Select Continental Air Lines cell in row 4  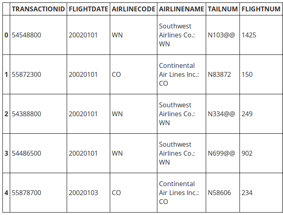182,193
